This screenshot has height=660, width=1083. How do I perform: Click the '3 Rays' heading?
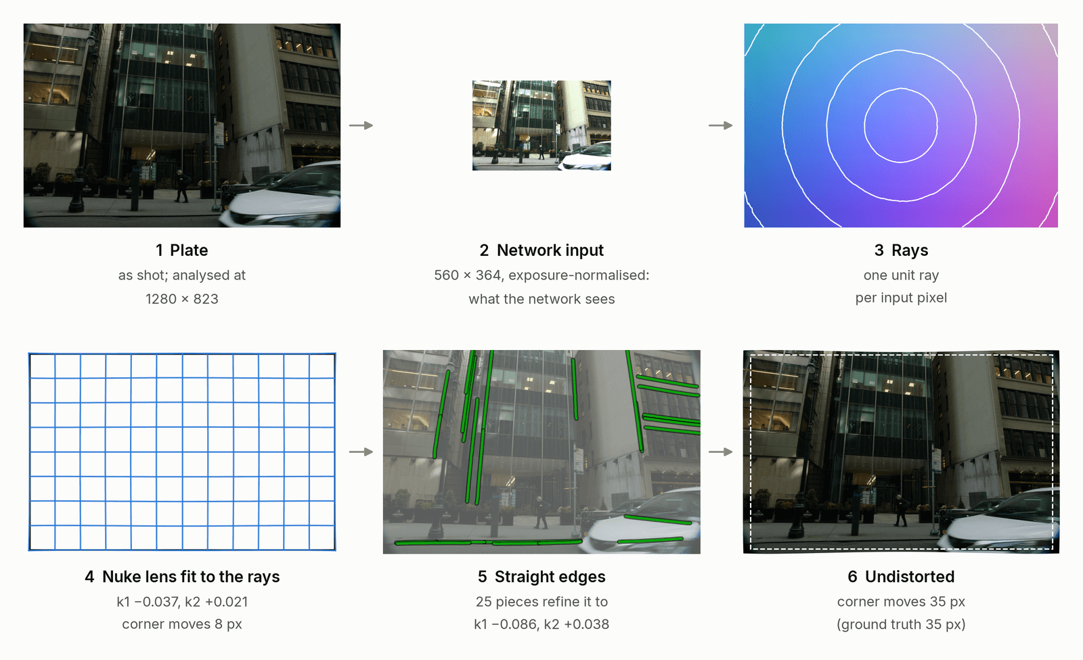coord(901,250)
